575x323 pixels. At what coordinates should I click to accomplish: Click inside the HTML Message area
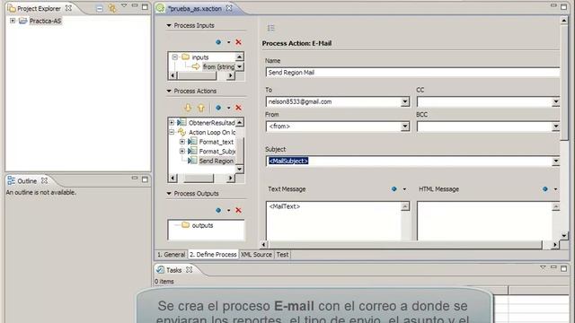tap(484, 221)
